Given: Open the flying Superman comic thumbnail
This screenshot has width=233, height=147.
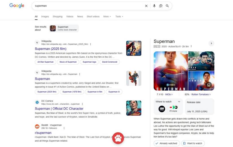Looking at the screenshot, I should (134, 78).
